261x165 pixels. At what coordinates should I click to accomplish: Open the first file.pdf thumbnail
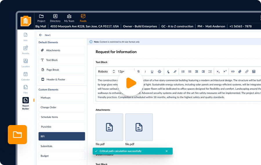pyautogui.click(x=109, y=127)
